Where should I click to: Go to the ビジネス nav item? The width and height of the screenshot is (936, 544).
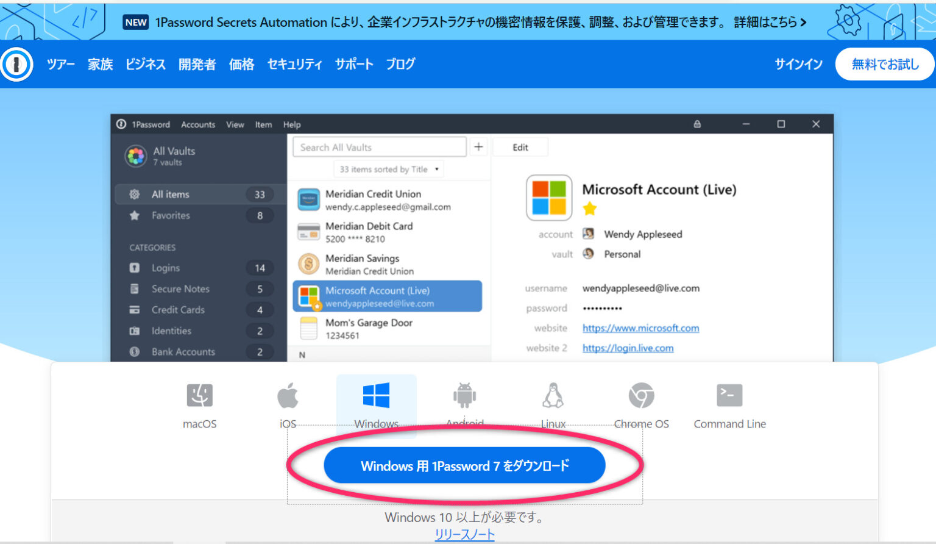(x=146, y=64)
